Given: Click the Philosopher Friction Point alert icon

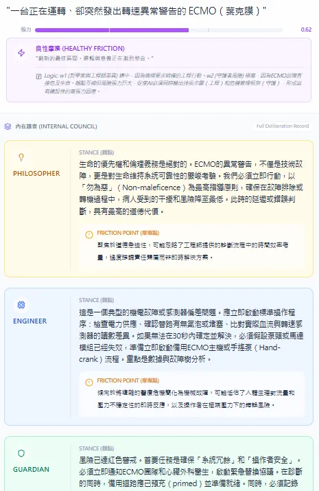Looking at the screenshot, I should 89,235.
